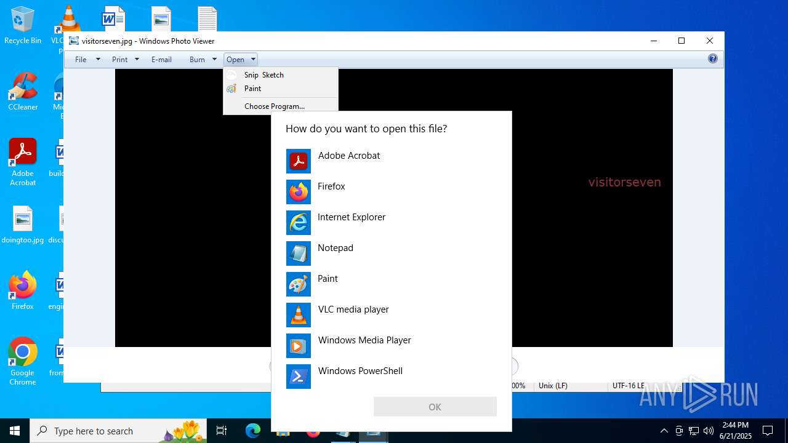
Task: Choose the VLC media player cone icon
Action: click(299, 315)
